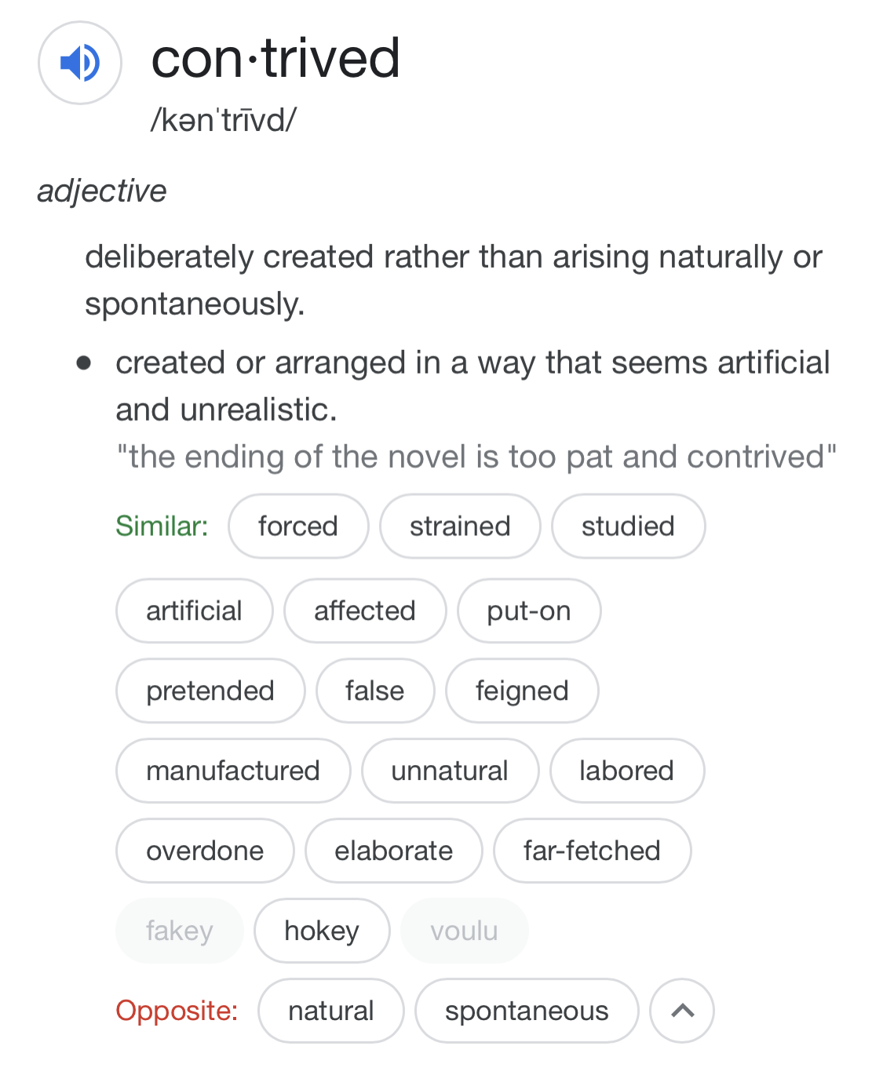Choose the "affected" synonym chip
This screenshot has width=883, height=1075.
(365, 610)
